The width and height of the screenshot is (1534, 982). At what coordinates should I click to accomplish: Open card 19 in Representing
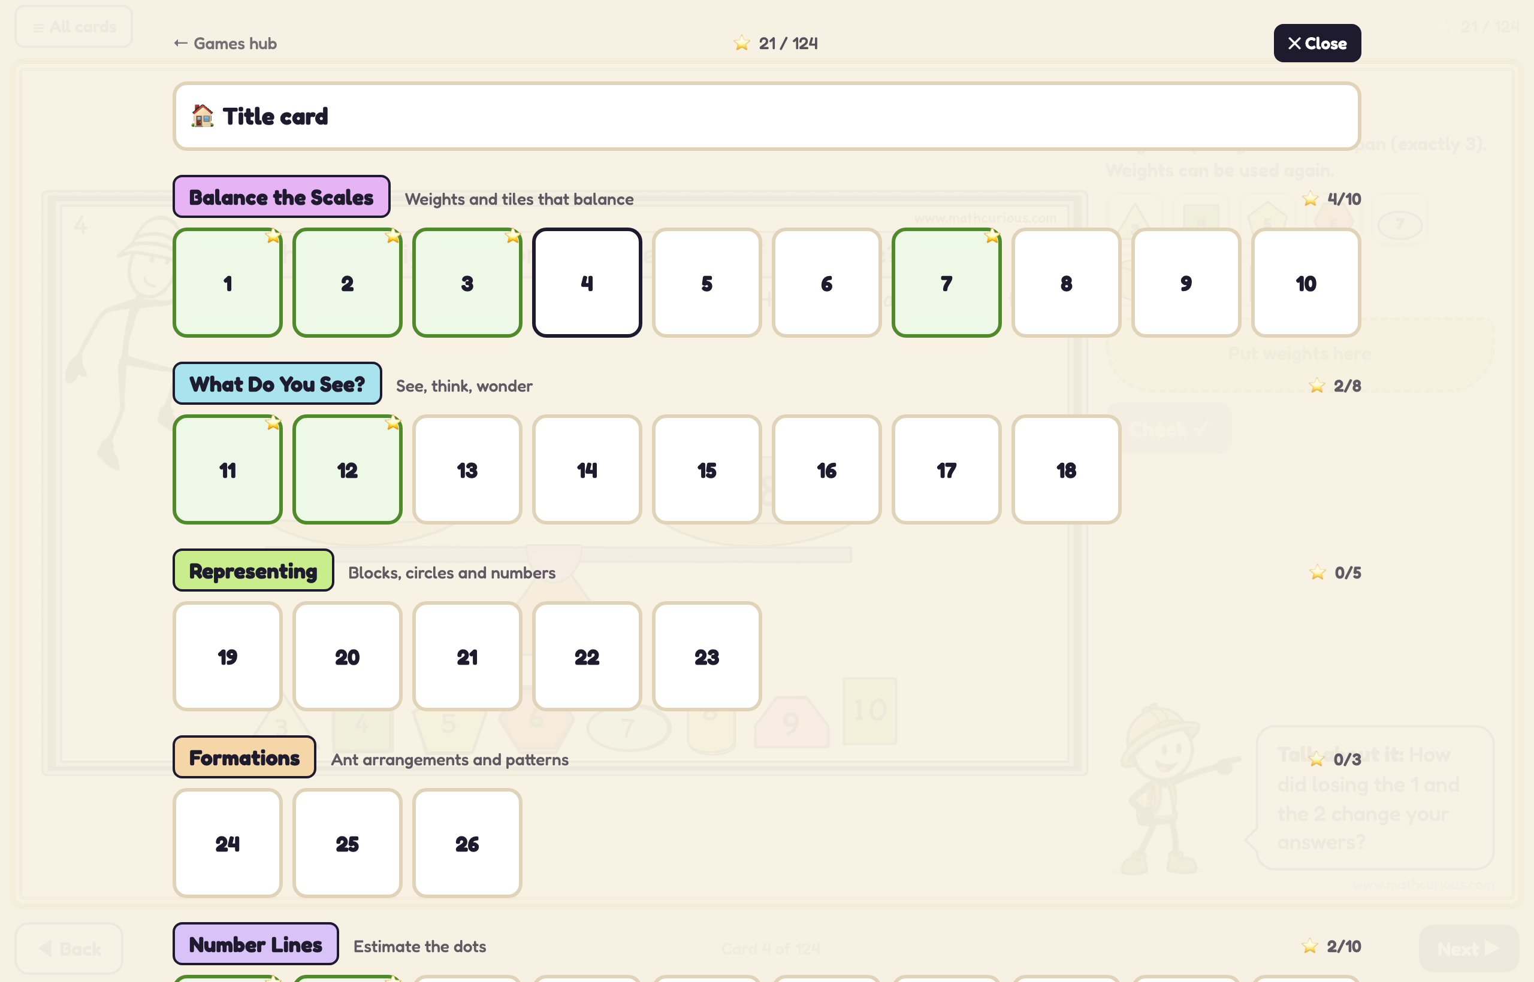pyautogui.click(x=228, y=657)
